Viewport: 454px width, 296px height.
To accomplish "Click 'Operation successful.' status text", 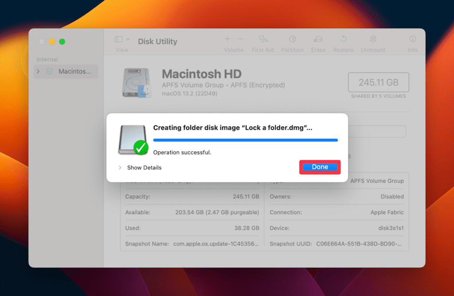I will 182,152.
